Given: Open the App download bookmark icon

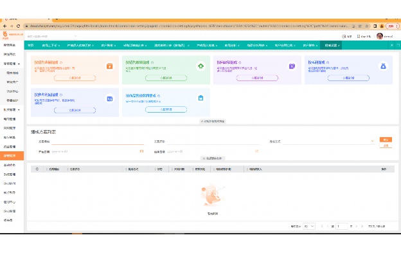Looking at the screenshot, I should coord(359,36).
